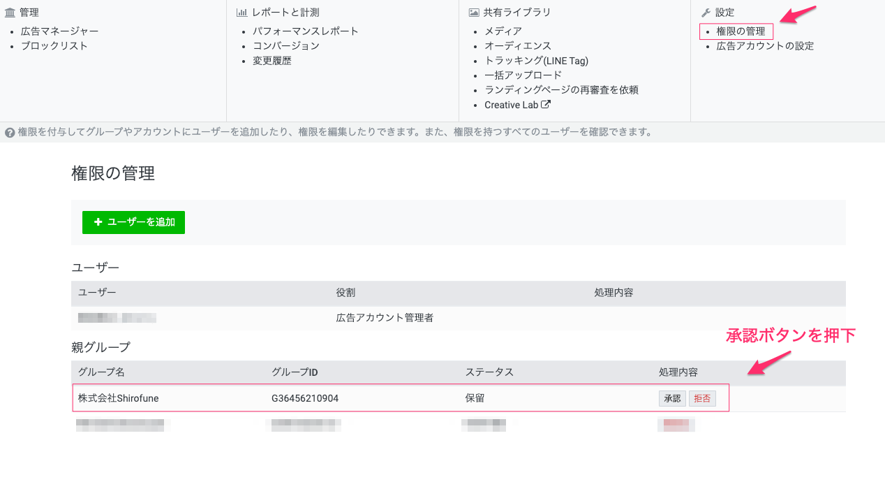The height and width of the screenshot is (489, 885).
Task: Click 処理内容 header in 親グループ table
Action: coord(678,372)
